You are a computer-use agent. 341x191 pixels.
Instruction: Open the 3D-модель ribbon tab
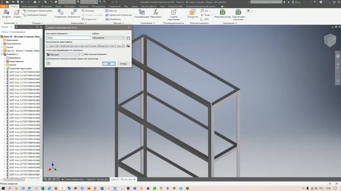46,6
